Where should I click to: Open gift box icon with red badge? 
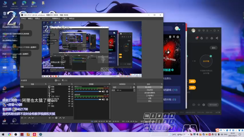(197, 38)
